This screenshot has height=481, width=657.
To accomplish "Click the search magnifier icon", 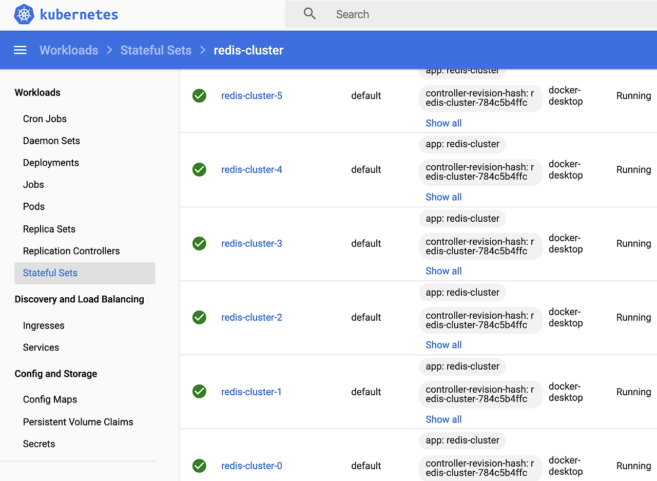I will point(310,14).
